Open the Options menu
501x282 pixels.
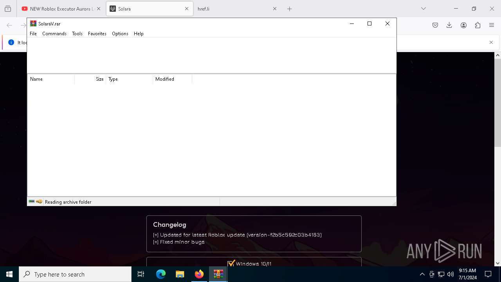pyautogui.click(x=120, y=34)
